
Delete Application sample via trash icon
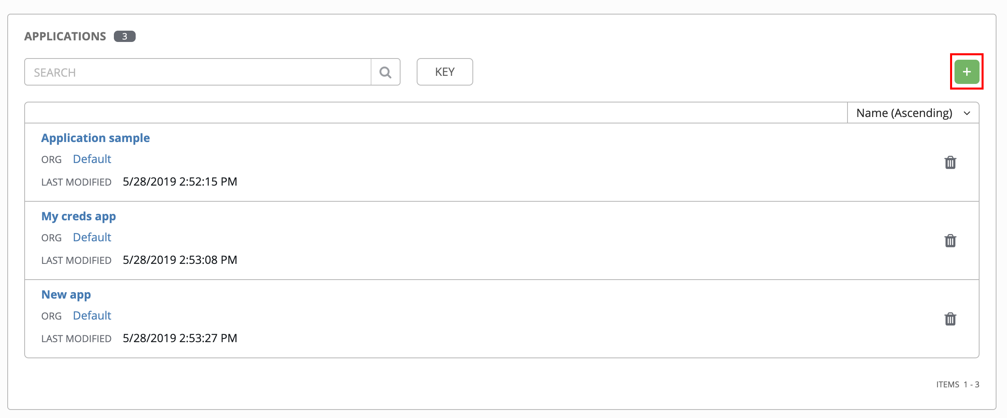coord(950,162)
